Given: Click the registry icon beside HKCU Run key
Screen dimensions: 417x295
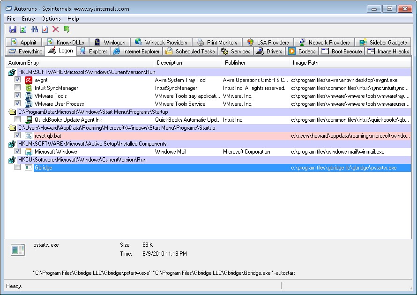Looking at the screenshot, I should [x=12, y=160].
